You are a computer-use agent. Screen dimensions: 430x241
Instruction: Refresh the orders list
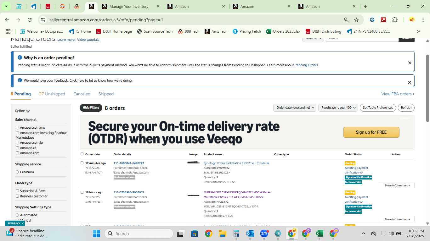[x=406, y=108]
